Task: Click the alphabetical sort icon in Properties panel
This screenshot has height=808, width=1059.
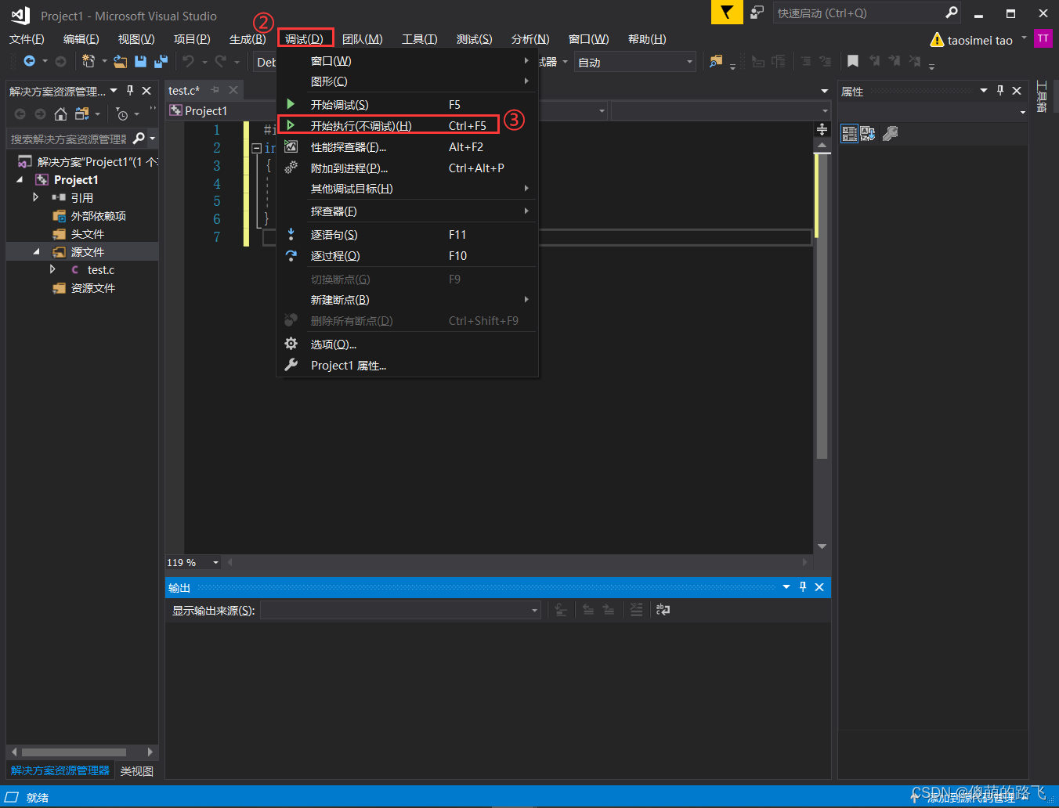Action: 867,133
